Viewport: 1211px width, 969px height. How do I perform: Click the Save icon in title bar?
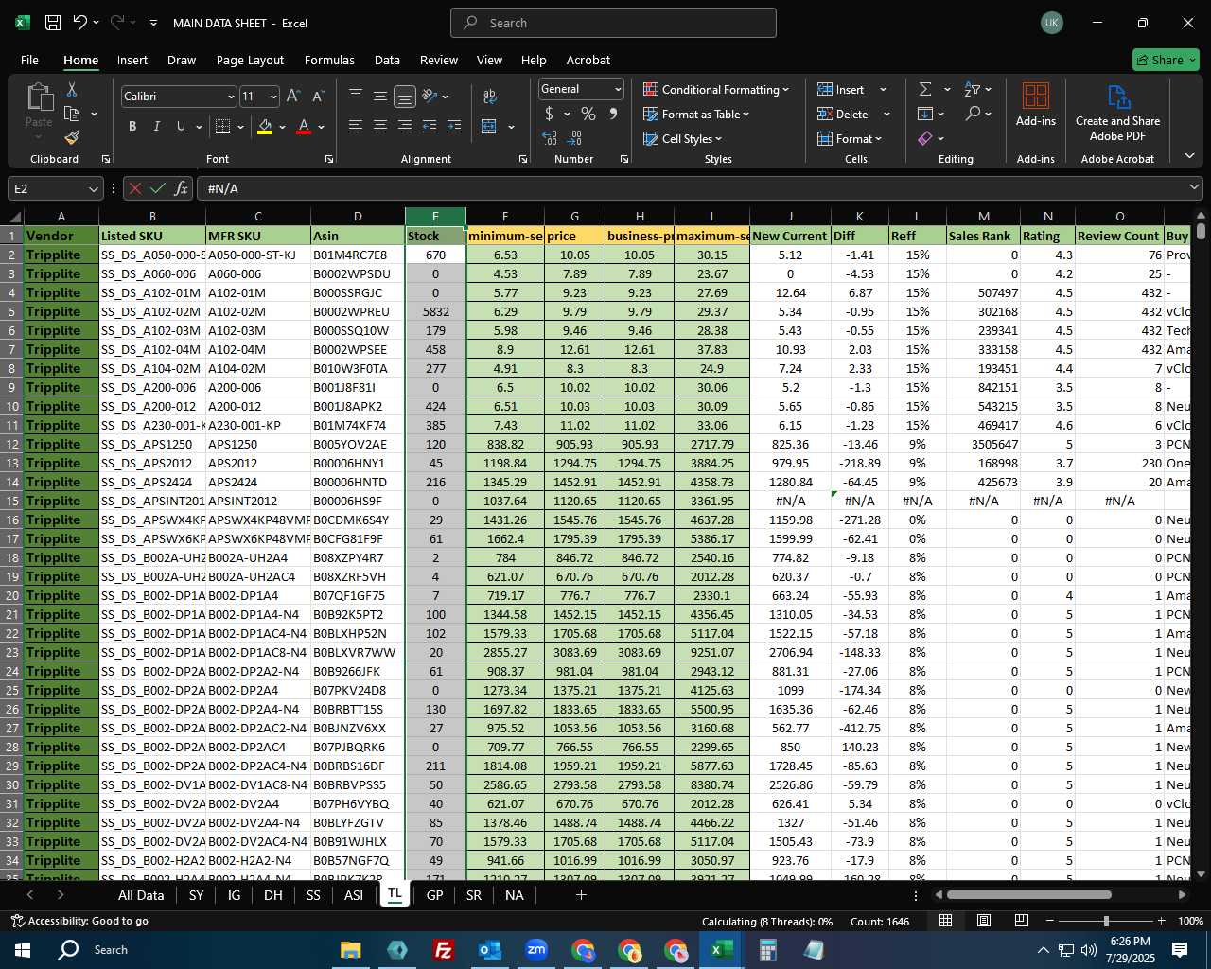pyautogui.click(x=53, y=23)
